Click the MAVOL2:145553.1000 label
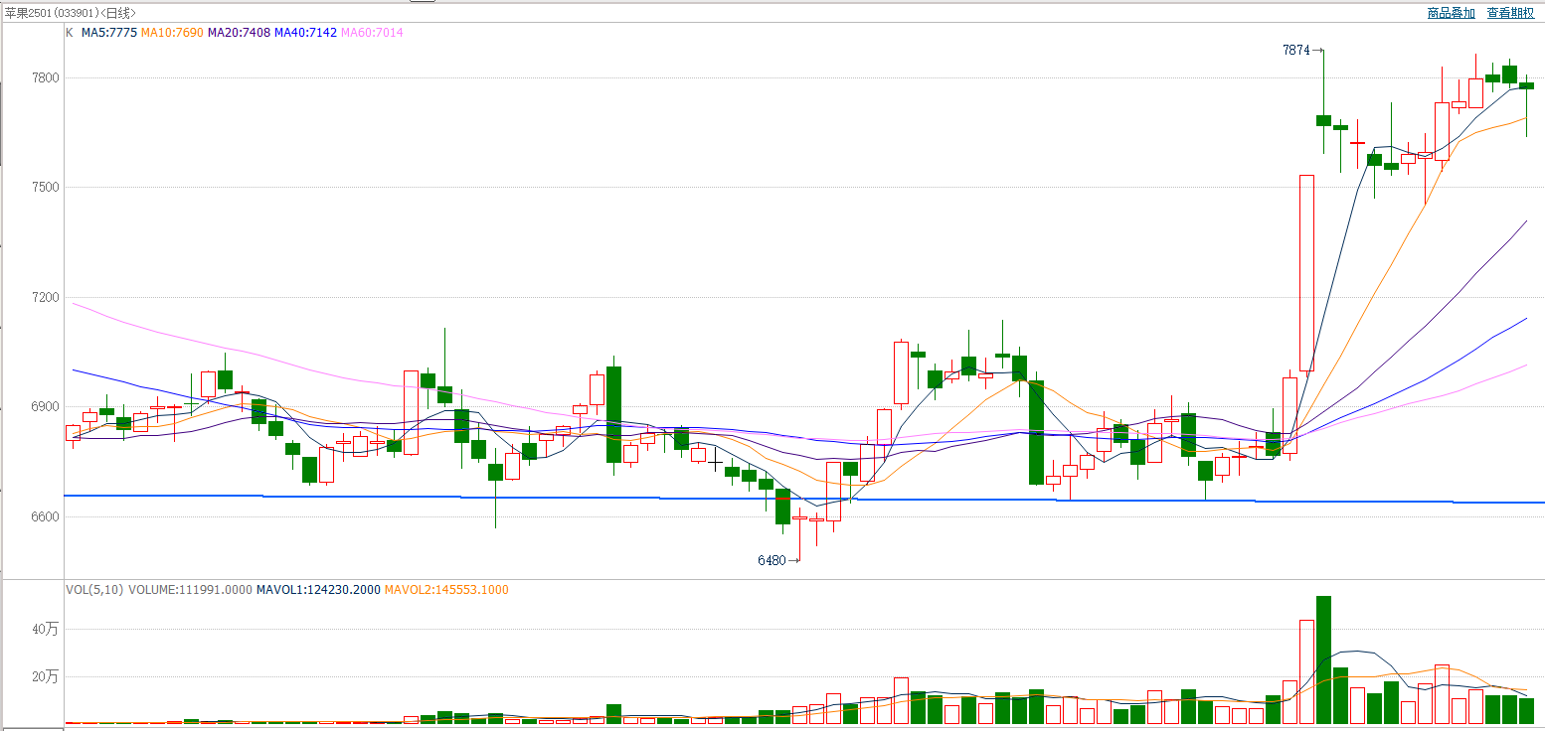 tap(446, 590)
